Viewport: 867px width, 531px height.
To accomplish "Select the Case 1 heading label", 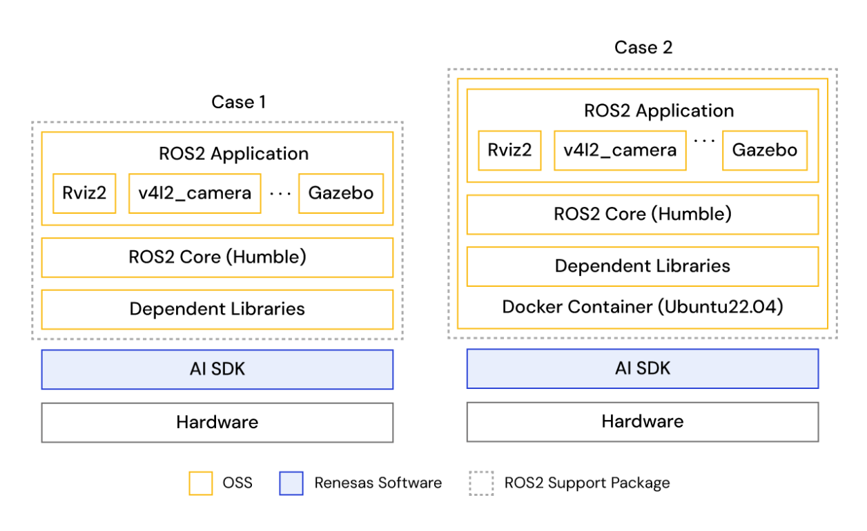I will 240,102.
